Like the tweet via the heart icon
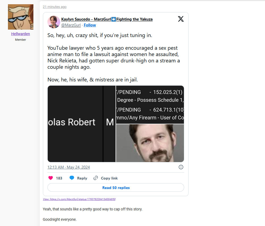The width and height of the screenshot is (265, 226). coord(51,178)
